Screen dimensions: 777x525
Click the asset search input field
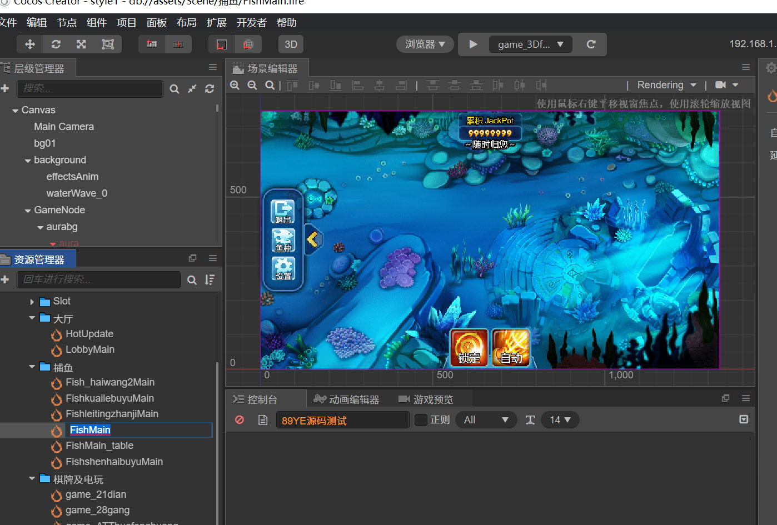(x=99, y=279)
